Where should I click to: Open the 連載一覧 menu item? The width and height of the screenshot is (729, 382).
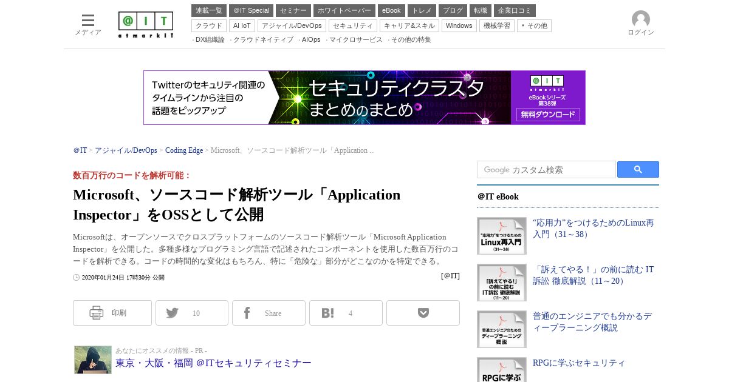(x=209, y=11)
